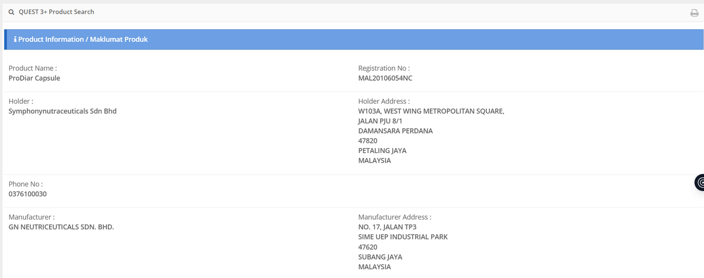Click address line DAMANSARA PERDANA

[x=396, y=131]
